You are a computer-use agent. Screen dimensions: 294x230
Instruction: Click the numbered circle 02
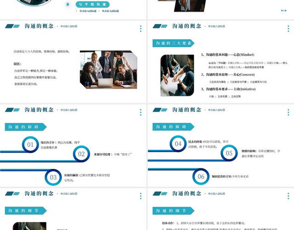coord(81,154)
